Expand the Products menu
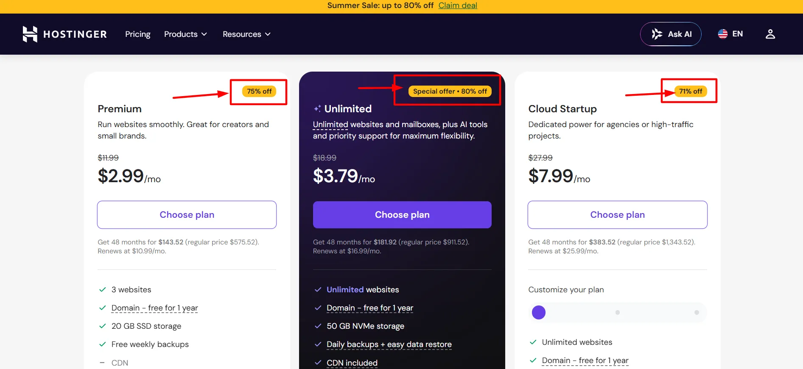Image resolution: width=803 pixels, height=369 pixels. click(x=185, y=34)
